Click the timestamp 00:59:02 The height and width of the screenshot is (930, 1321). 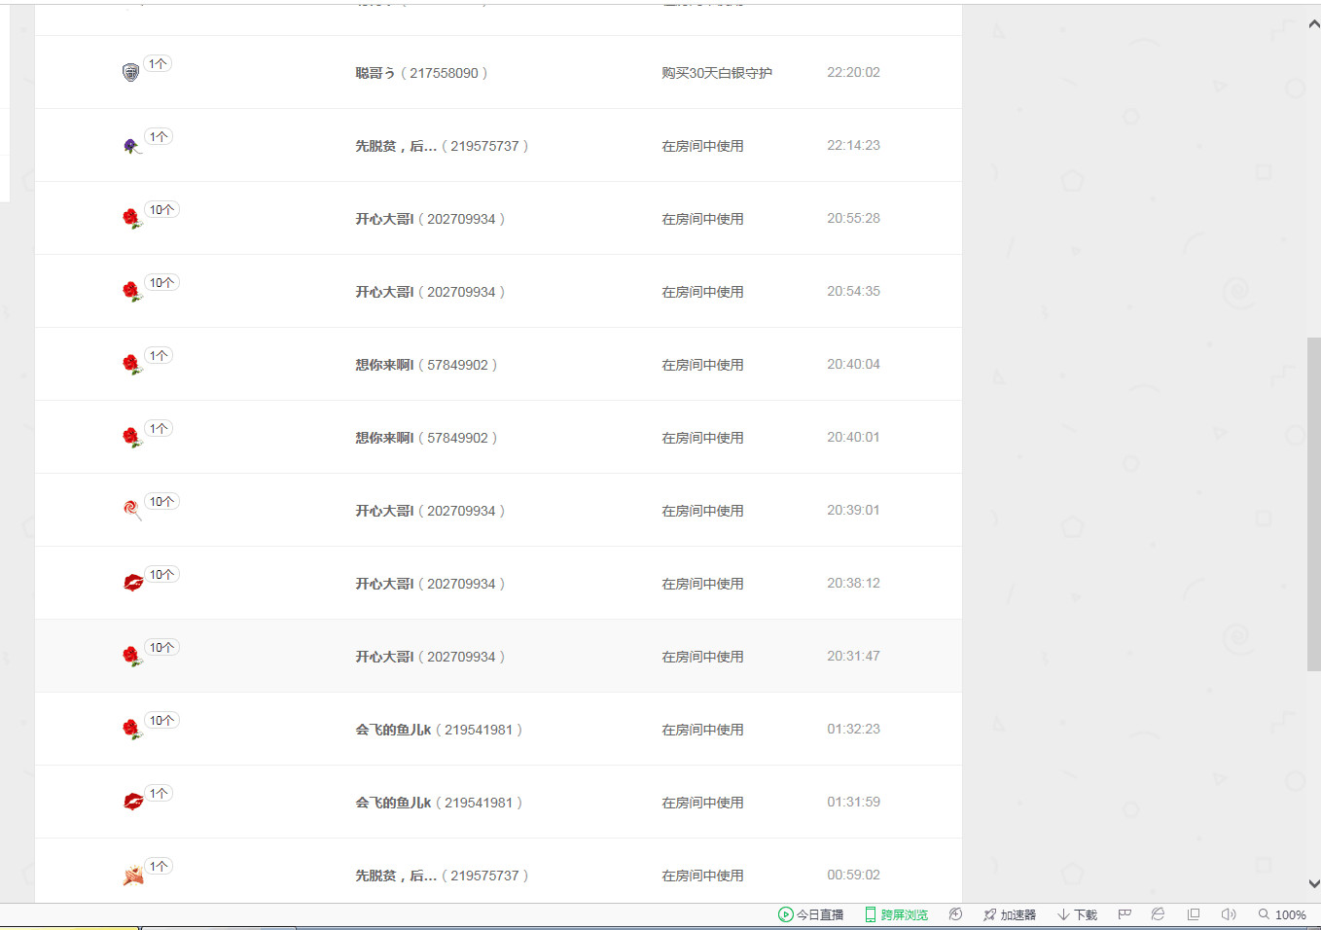coord(853,875)
